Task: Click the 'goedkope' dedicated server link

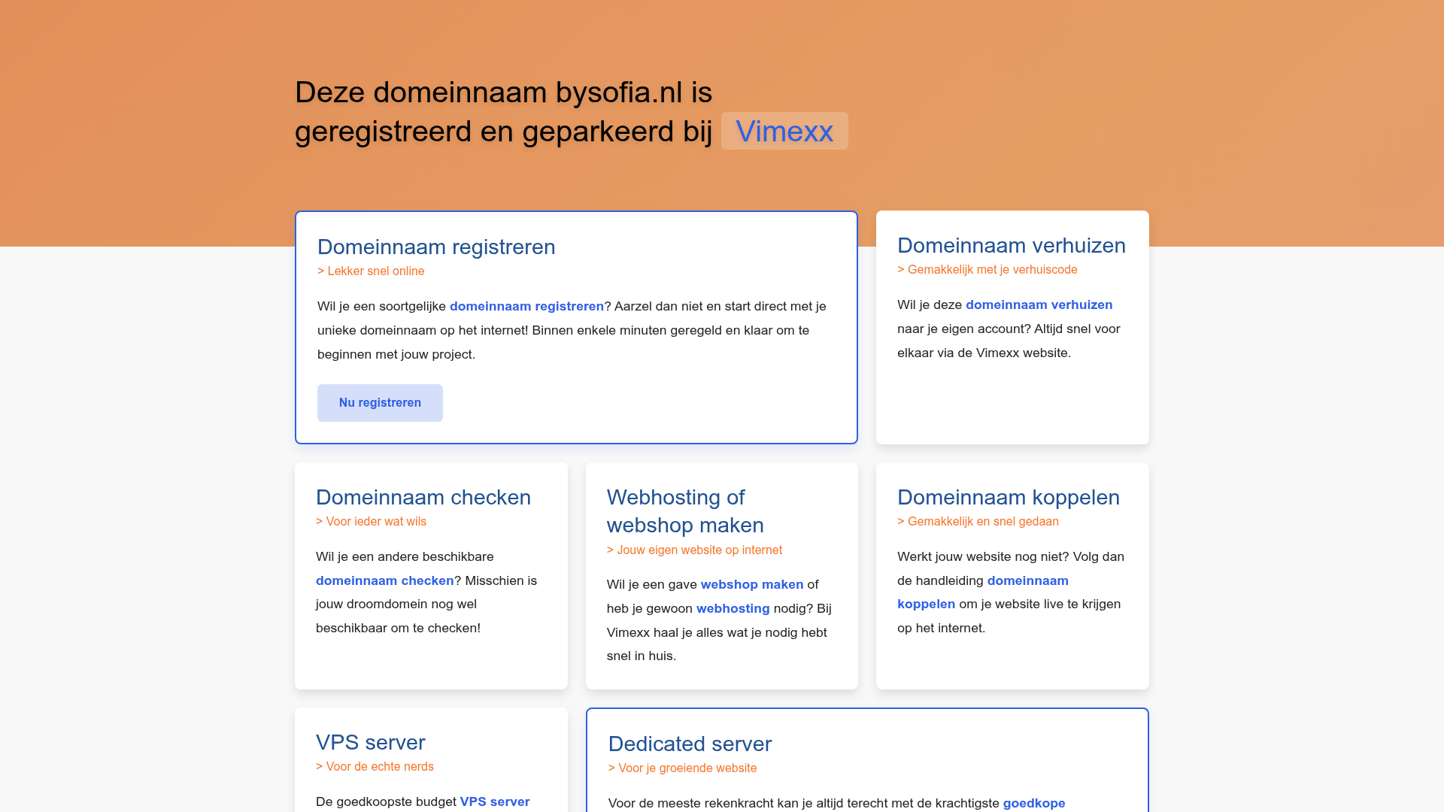Action: tap(1034, 803)
